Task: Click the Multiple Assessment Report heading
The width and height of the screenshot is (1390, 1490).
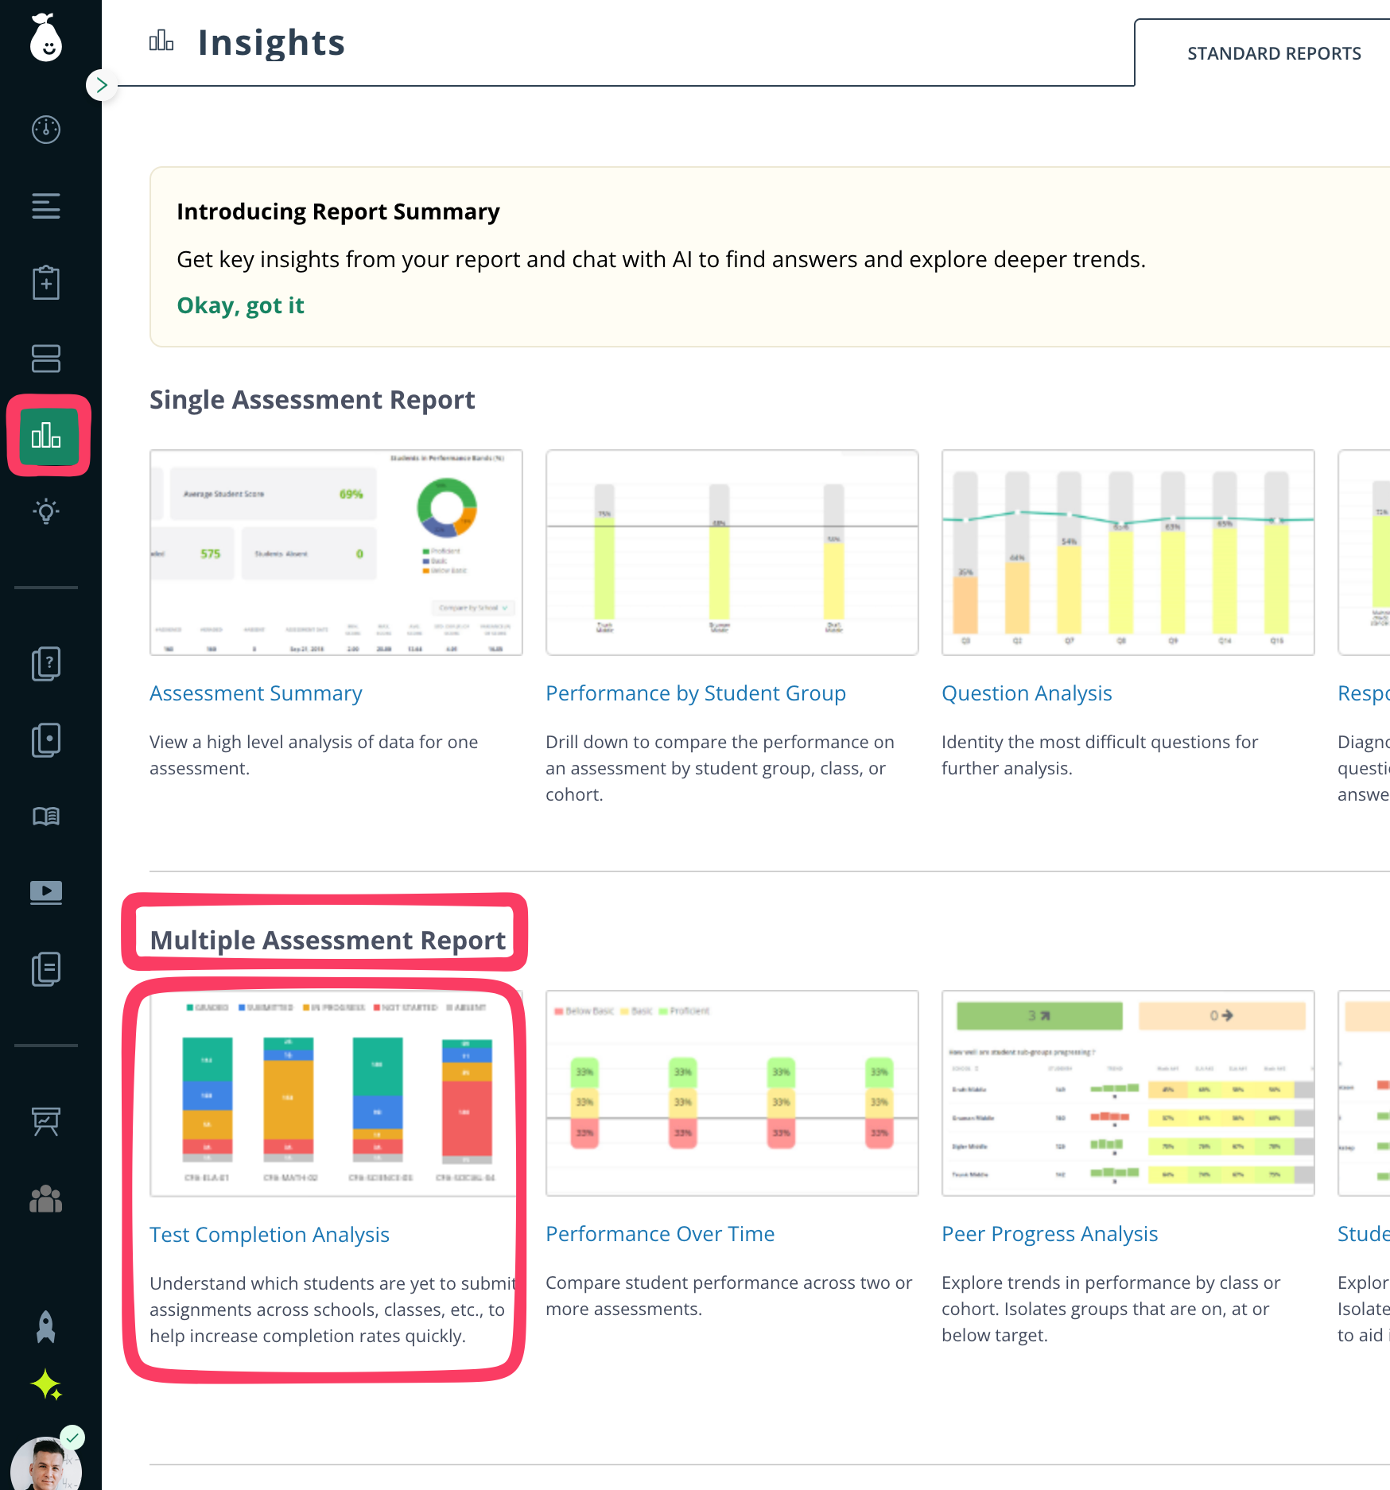Action: 328,941
